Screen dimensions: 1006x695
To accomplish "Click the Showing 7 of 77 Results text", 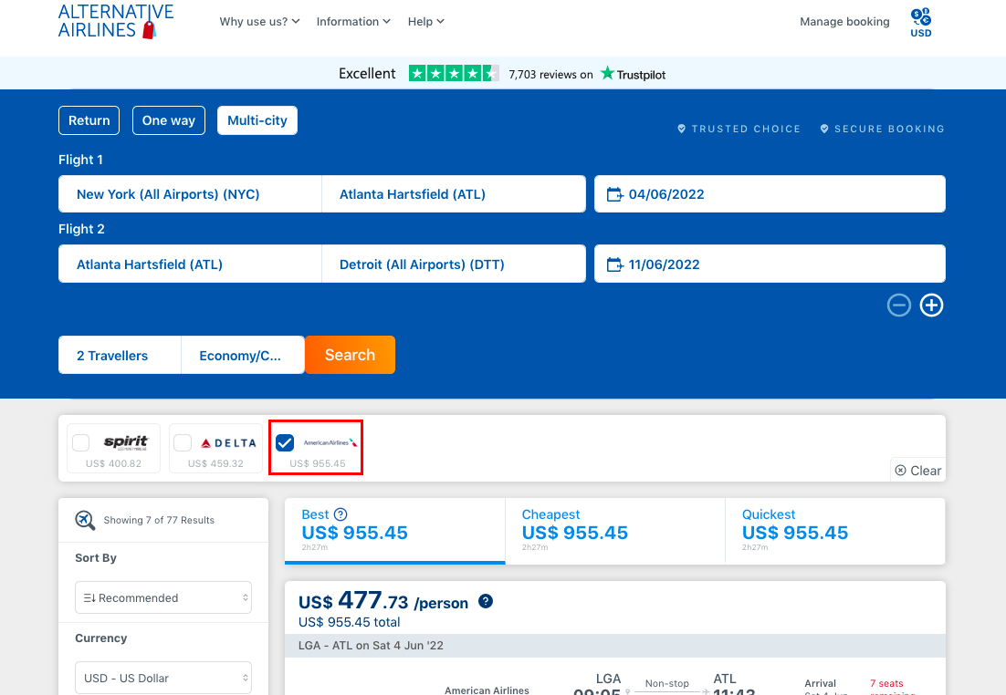I will pyautogui.click(x=159, y=520).
